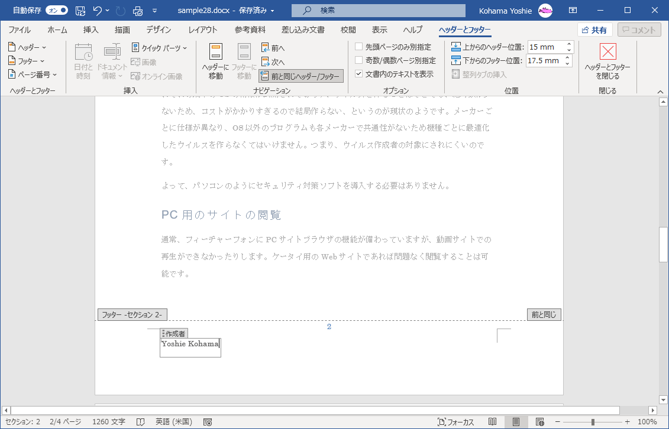Image resolution: width=669 pixels, height=429 pixels.
Task: Open the ページ番号 dropdown
Action: point(33,74)
